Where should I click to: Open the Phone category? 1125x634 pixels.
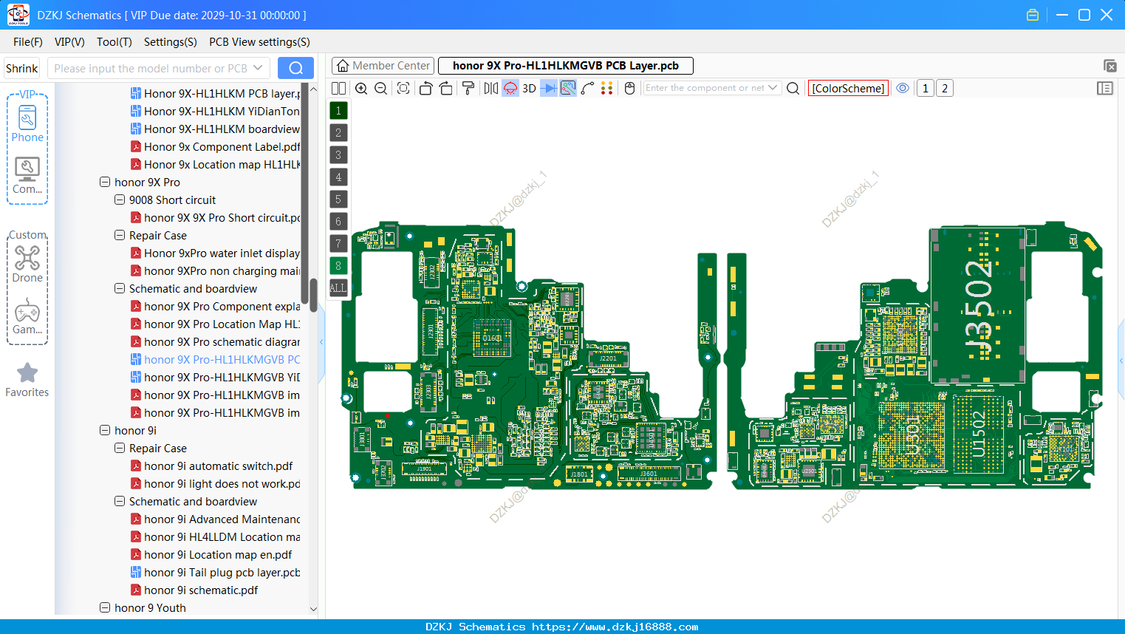tap(27, 123)
